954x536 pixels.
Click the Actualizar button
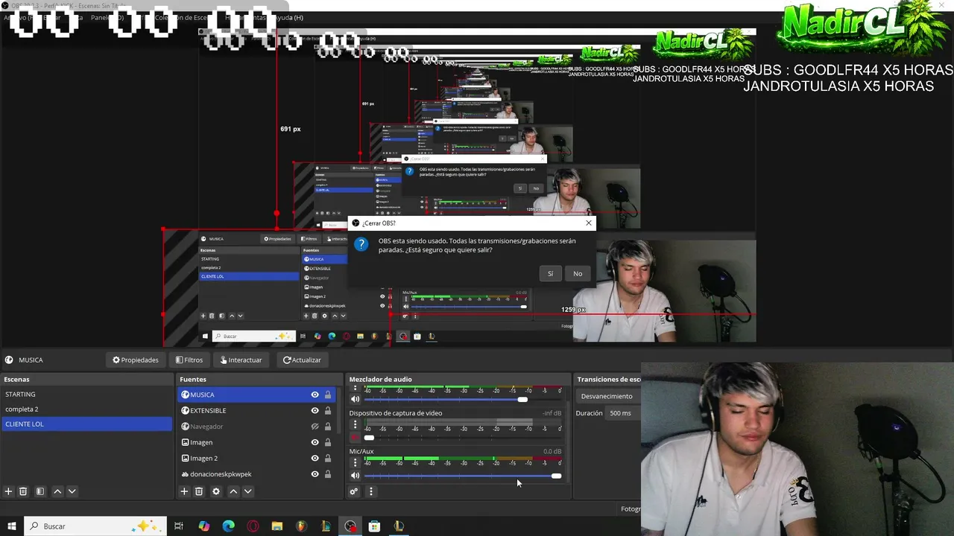302,360
